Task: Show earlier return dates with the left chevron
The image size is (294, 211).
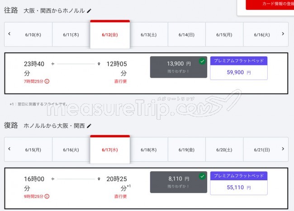Action: [x=9, y=149]
